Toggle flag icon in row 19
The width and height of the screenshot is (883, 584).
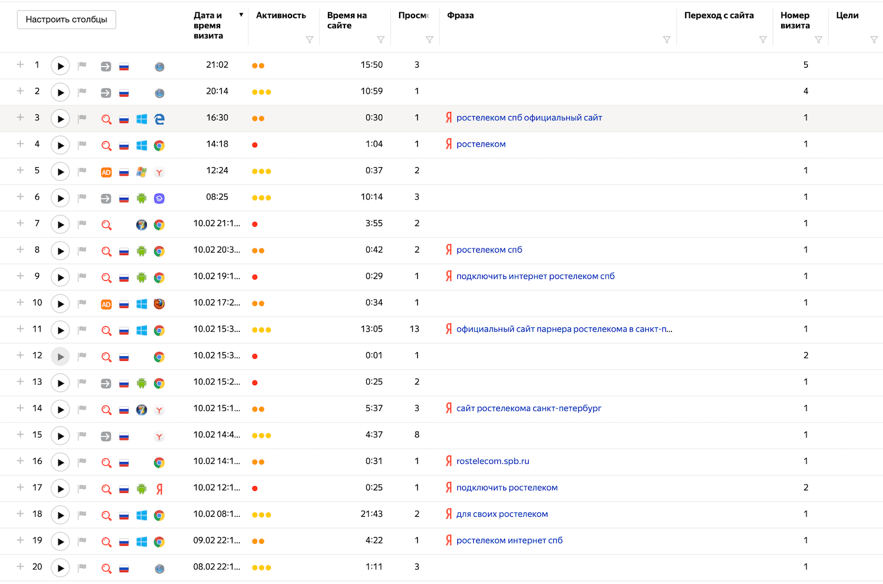(x=82, y=541)
